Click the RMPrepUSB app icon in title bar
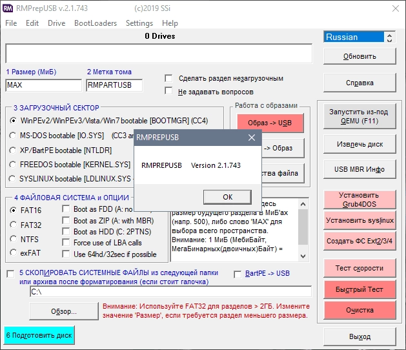 [8, 8]
